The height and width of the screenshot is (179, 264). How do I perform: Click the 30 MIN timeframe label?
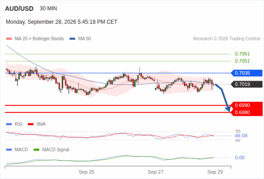[48, 9]
